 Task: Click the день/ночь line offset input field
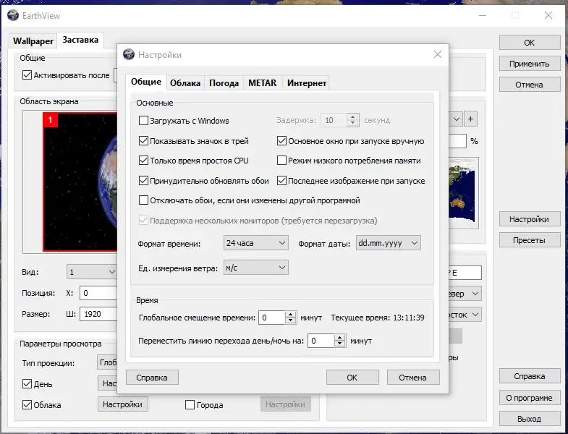tap(321, 341)
